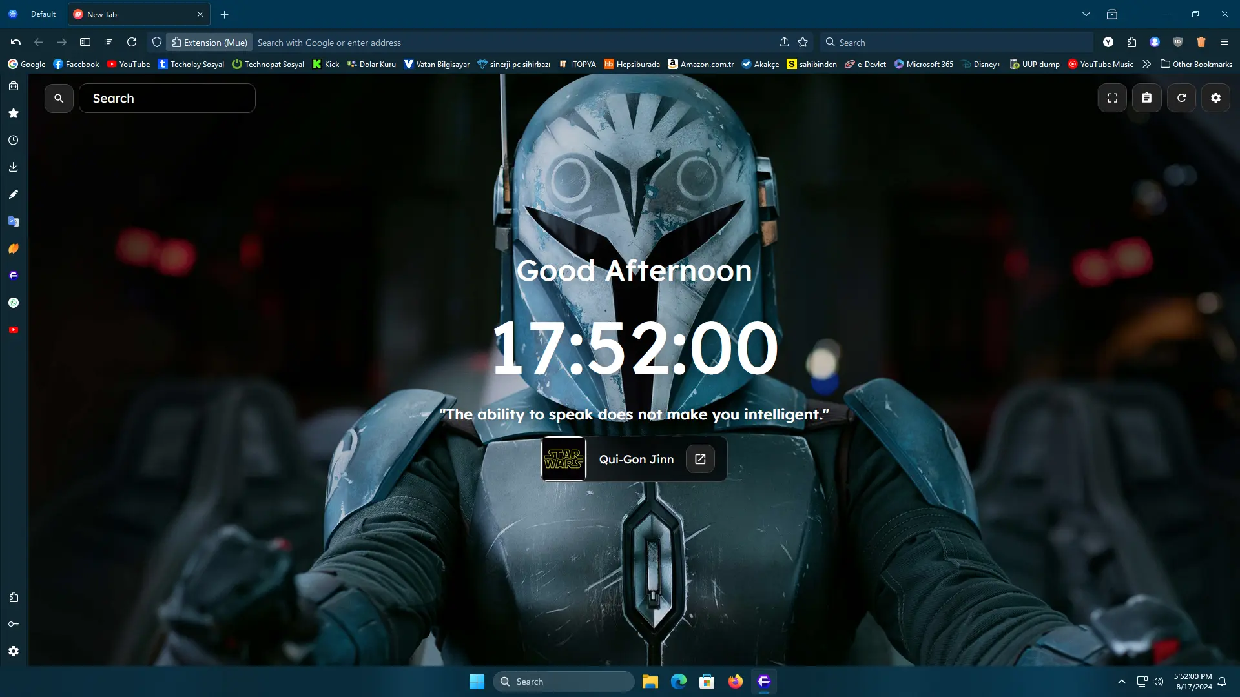Open the sidebar extensions puzzle icon
Screen dimensions: 1240x697
tap(14, 597)
